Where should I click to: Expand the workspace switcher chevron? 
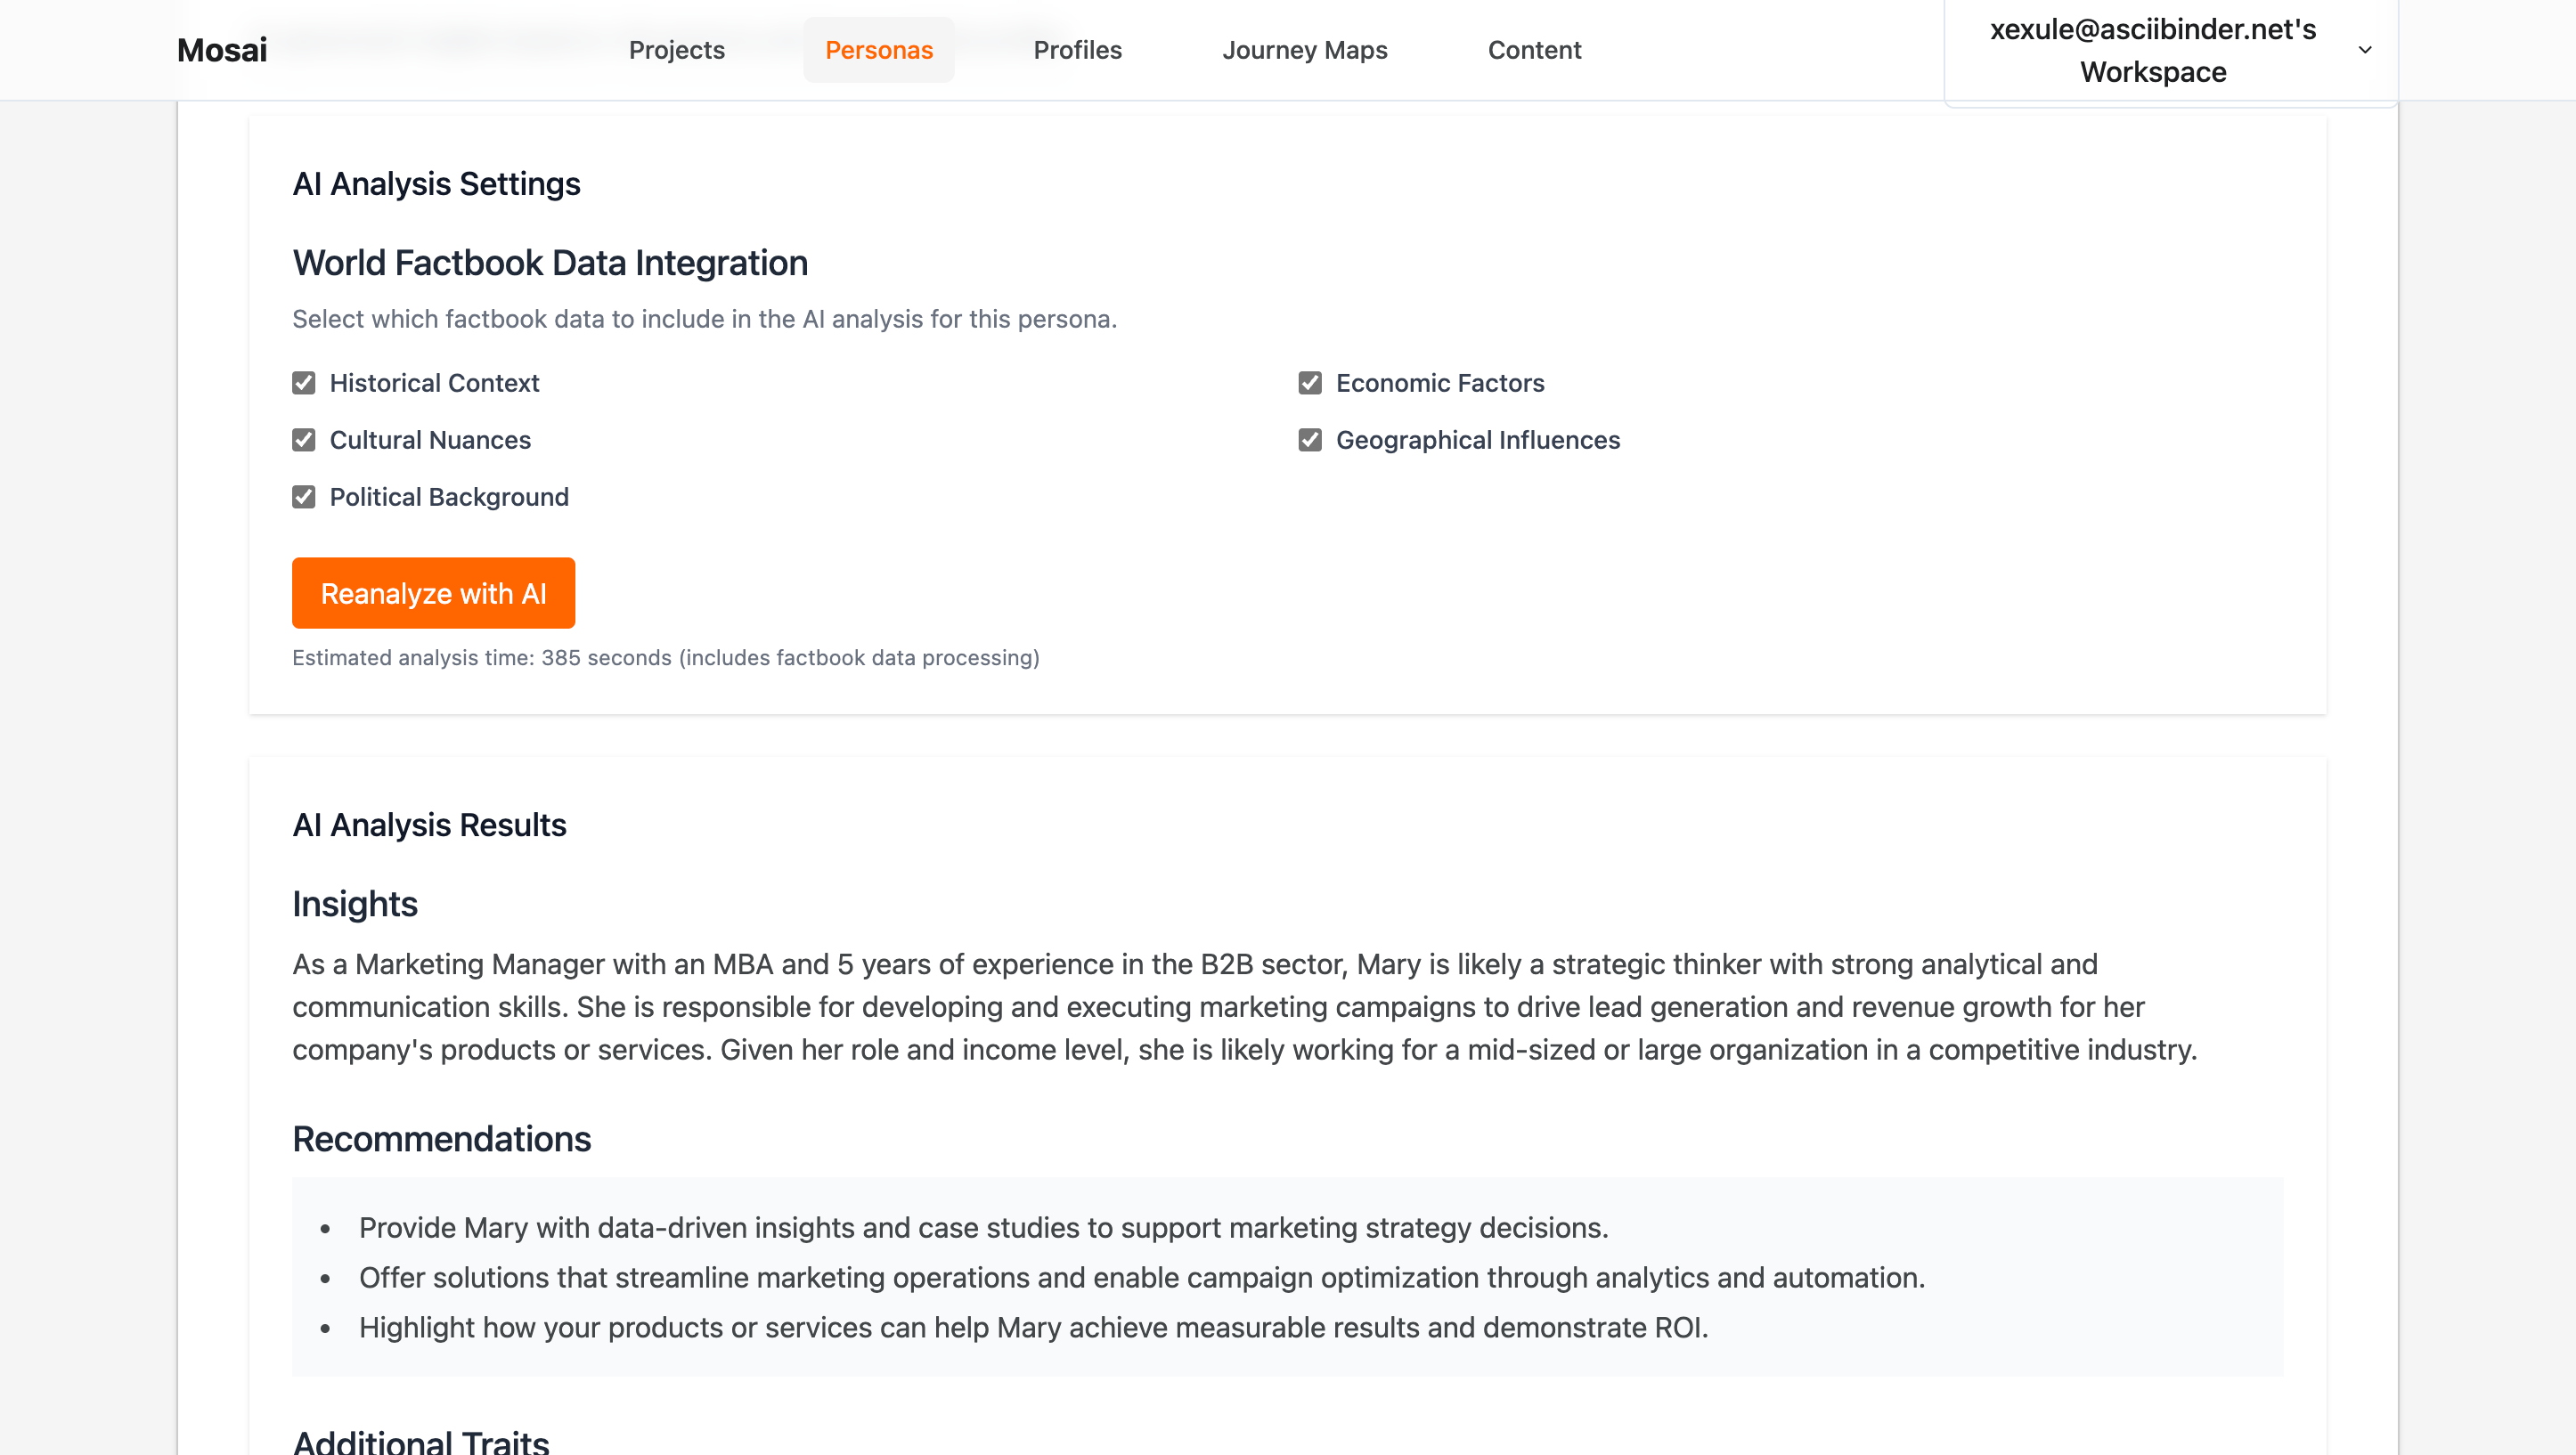click(2364, 50)
